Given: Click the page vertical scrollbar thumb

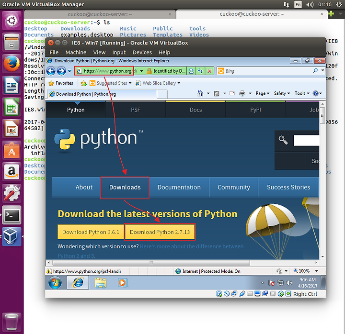Looking at the screenshot, I should coord(322,115).
